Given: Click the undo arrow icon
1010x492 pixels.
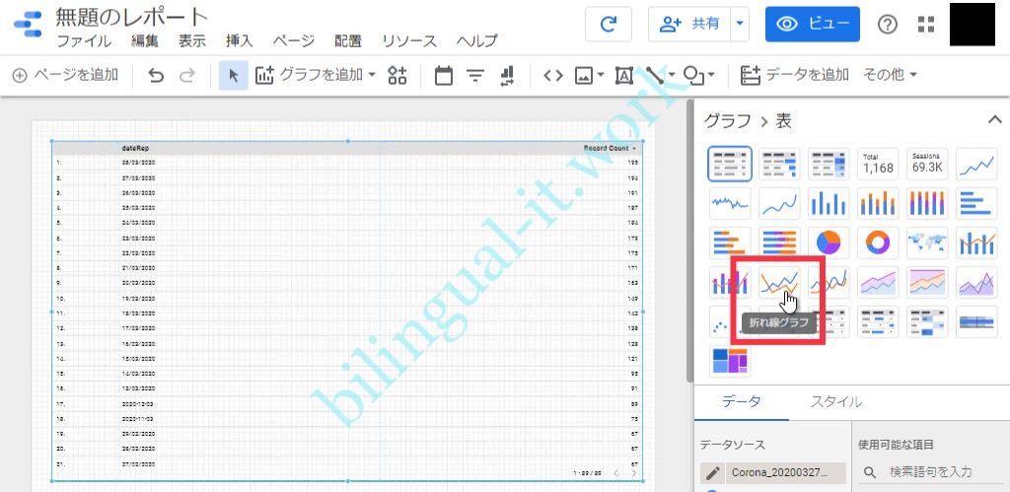Looking at the screenshot, I should coord(156,75).
